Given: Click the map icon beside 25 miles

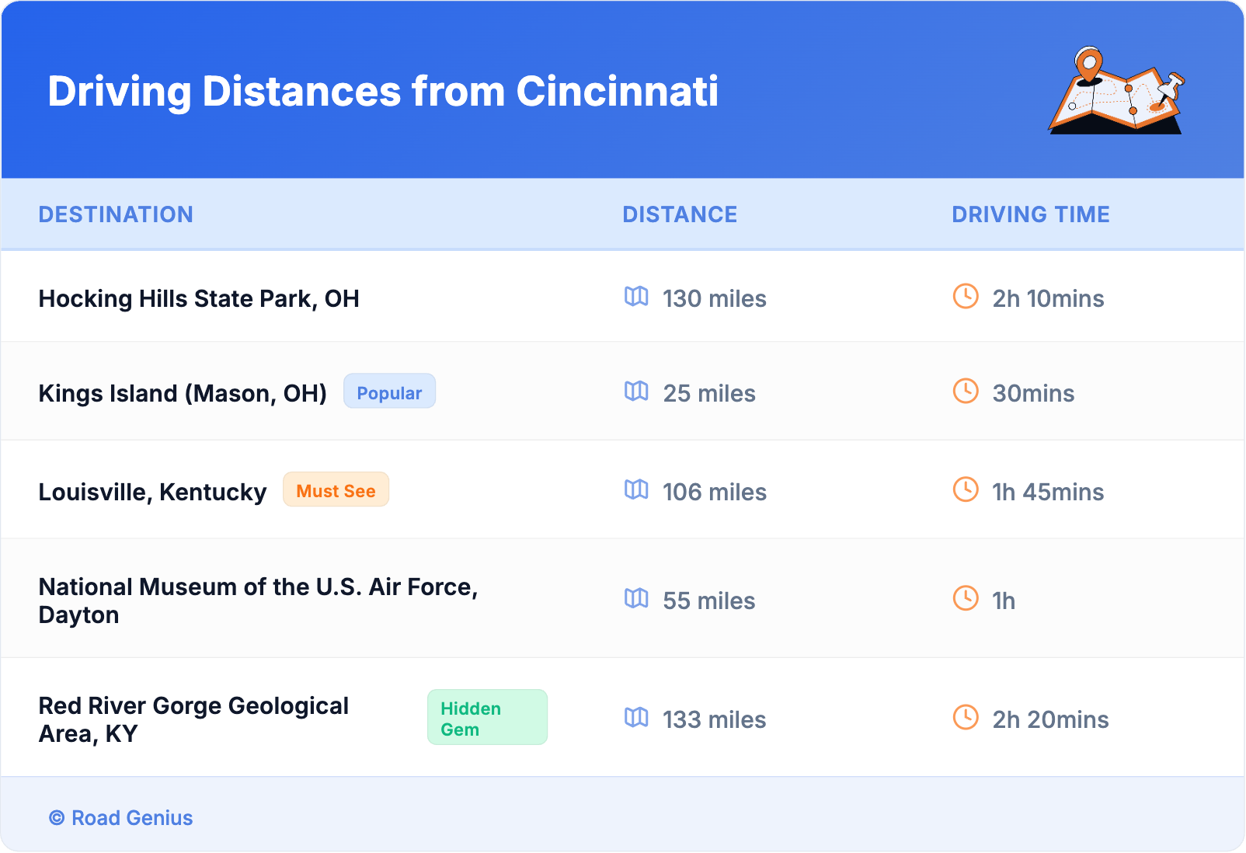Looking at the screenshot, I should [636, 392].
